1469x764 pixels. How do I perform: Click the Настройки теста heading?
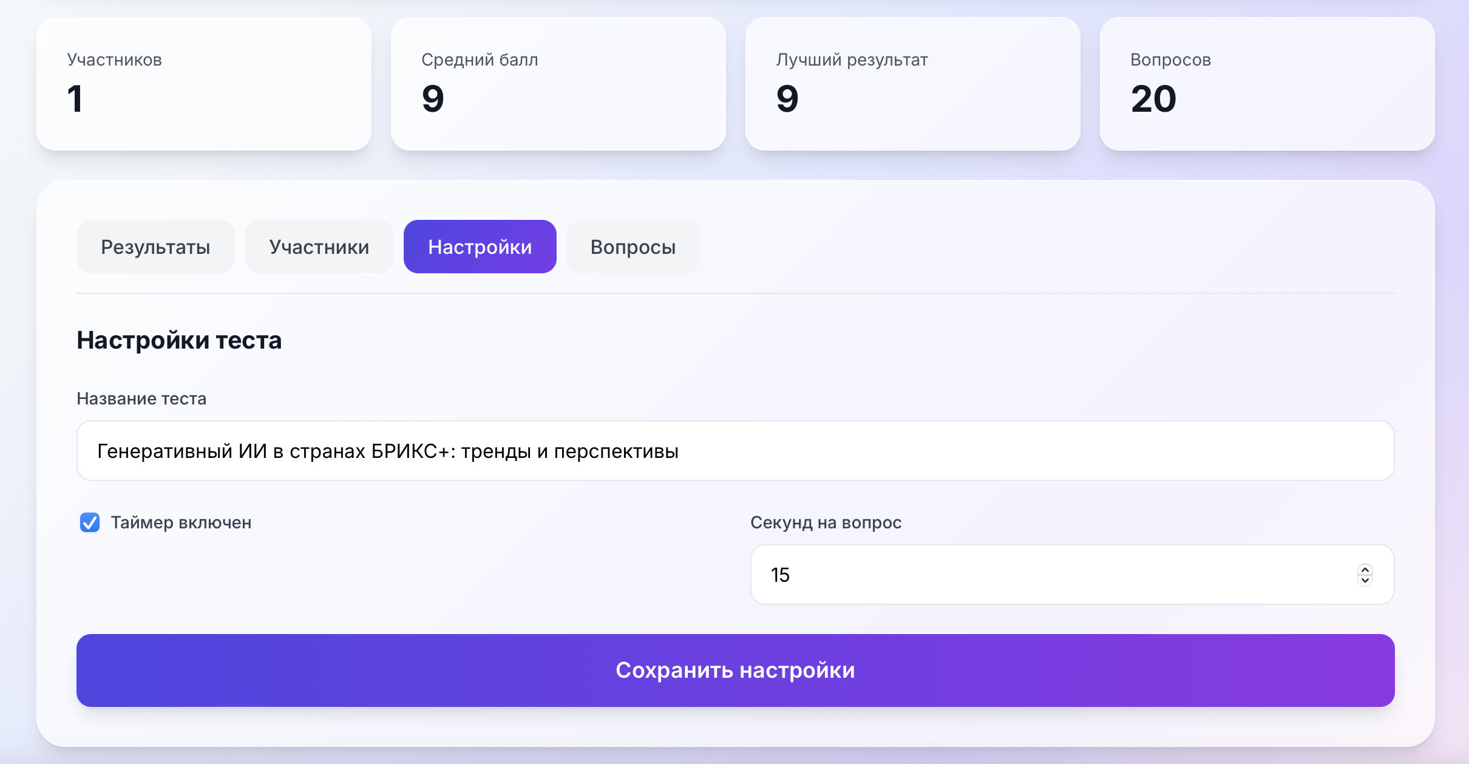pyautogui.click(x=178, y=340)
